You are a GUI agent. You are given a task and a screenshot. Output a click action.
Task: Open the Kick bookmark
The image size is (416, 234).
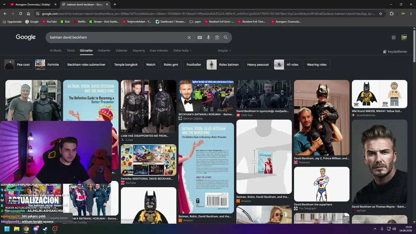(x=65, y=22)
